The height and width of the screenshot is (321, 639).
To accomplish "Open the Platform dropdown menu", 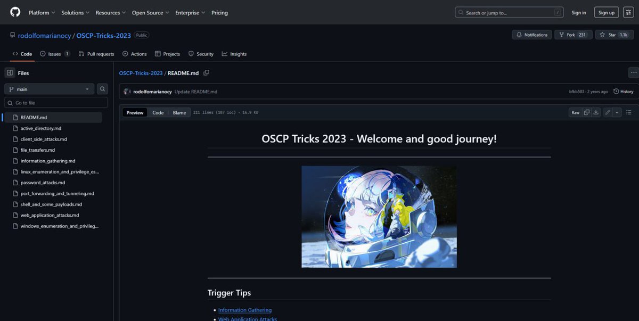I will [x=42, y=12].
